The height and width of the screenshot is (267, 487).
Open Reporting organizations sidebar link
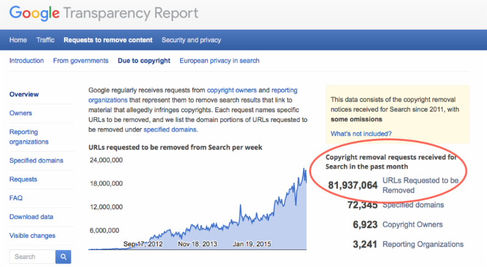[29, 137]
